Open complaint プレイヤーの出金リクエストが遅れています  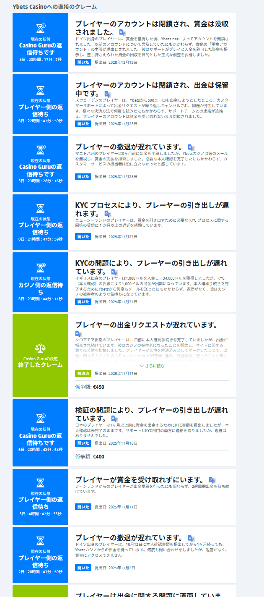click(x=146, y=325)
